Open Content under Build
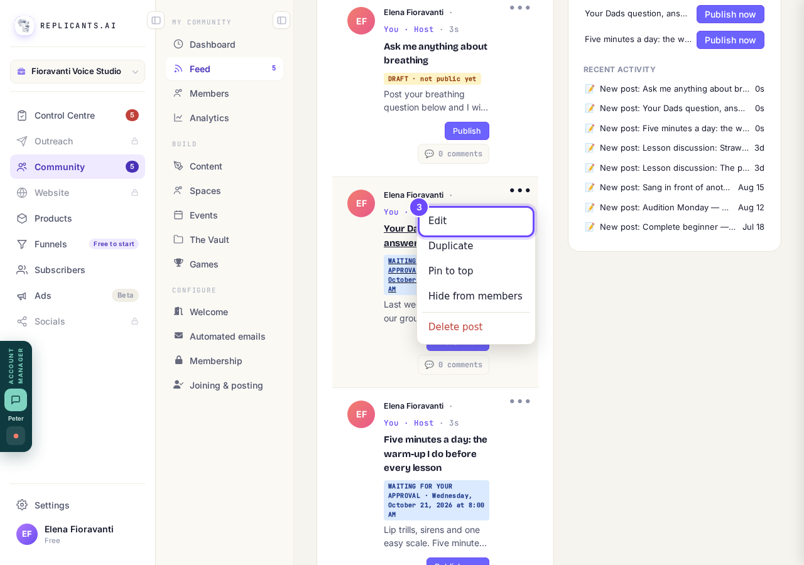This screenshot has height=565, width=804. click(224, 166)
